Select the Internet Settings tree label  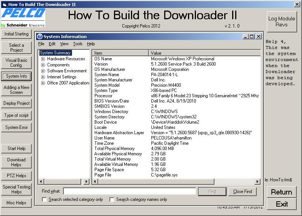tap(62, 77)
